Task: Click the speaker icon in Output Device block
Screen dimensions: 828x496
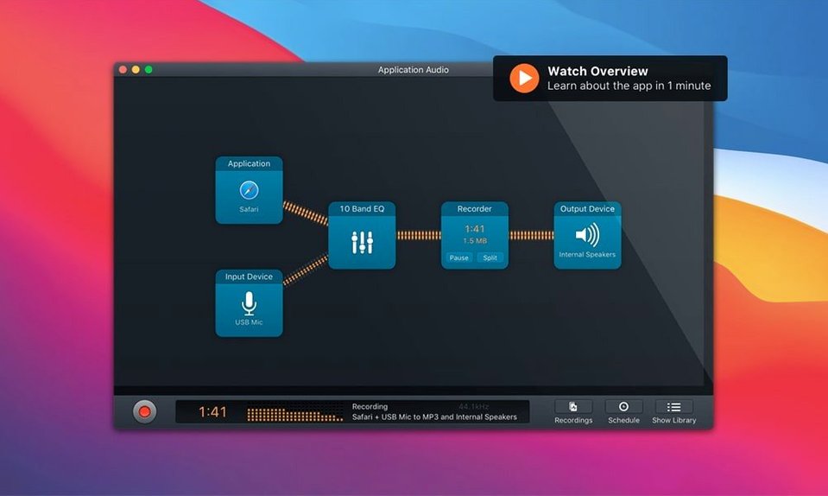Action: pyautogui.click(x=587, y=234)
